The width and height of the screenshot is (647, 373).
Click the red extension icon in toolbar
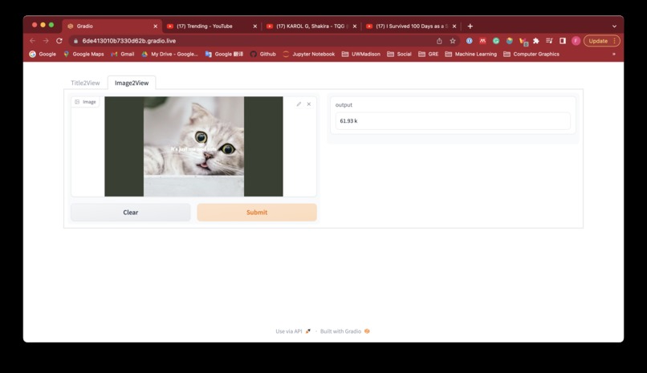tap(482, 41)
